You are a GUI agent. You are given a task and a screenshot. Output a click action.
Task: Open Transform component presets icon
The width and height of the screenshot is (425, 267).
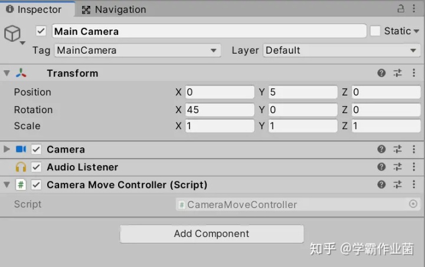[x=397, y=72]
